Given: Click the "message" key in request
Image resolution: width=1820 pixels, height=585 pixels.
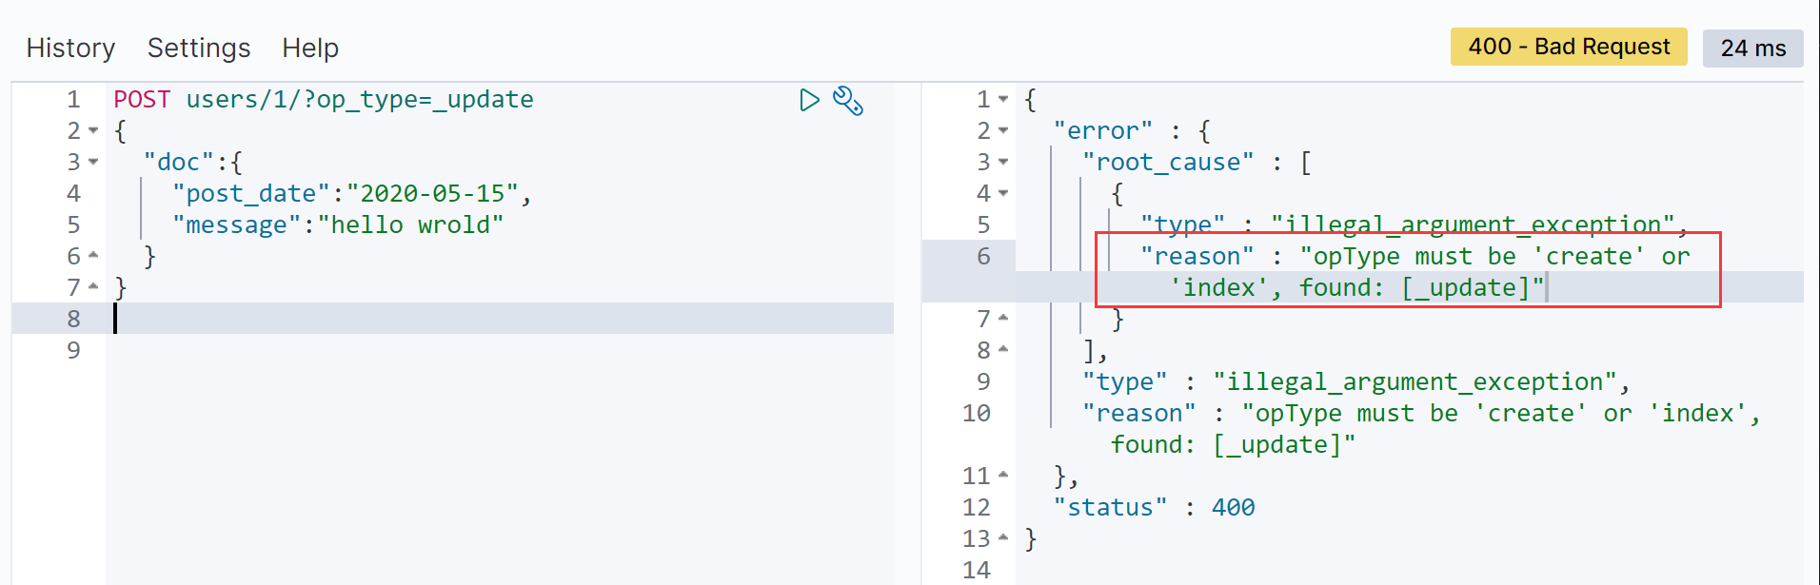Looking at the screenshot, I should point(237,224).
